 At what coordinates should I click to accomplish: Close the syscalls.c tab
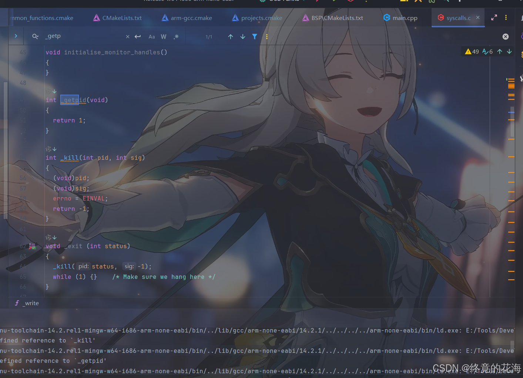click(478, 17)
